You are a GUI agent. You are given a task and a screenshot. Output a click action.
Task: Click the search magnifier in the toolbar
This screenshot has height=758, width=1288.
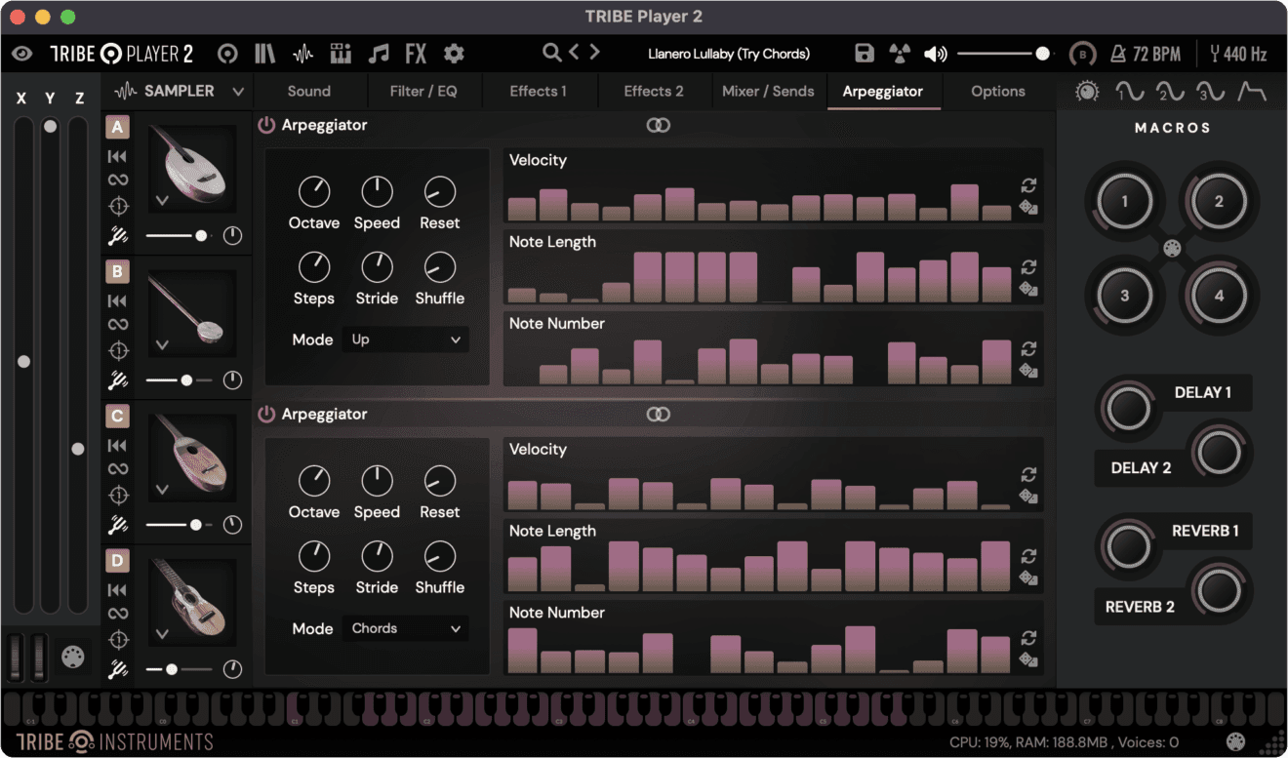pos(551,53)
